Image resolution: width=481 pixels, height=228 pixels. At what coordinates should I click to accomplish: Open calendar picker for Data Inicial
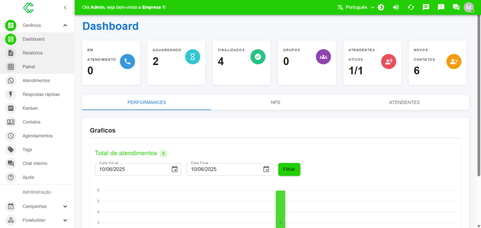[174, 169]
